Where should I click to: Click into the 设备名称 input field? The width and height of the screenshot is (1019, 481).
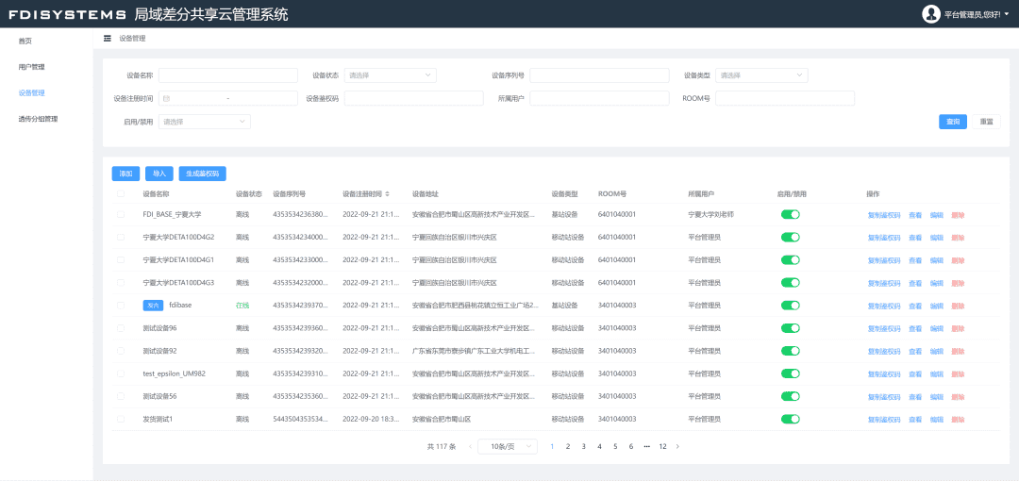(227, 75)
